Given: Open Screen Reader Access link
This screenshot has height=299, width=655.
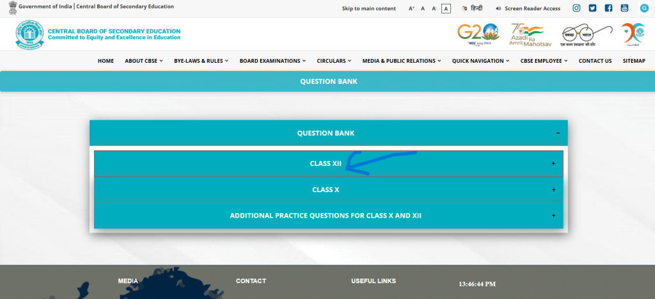Looking at the screenshot, I should coord(533,8).
